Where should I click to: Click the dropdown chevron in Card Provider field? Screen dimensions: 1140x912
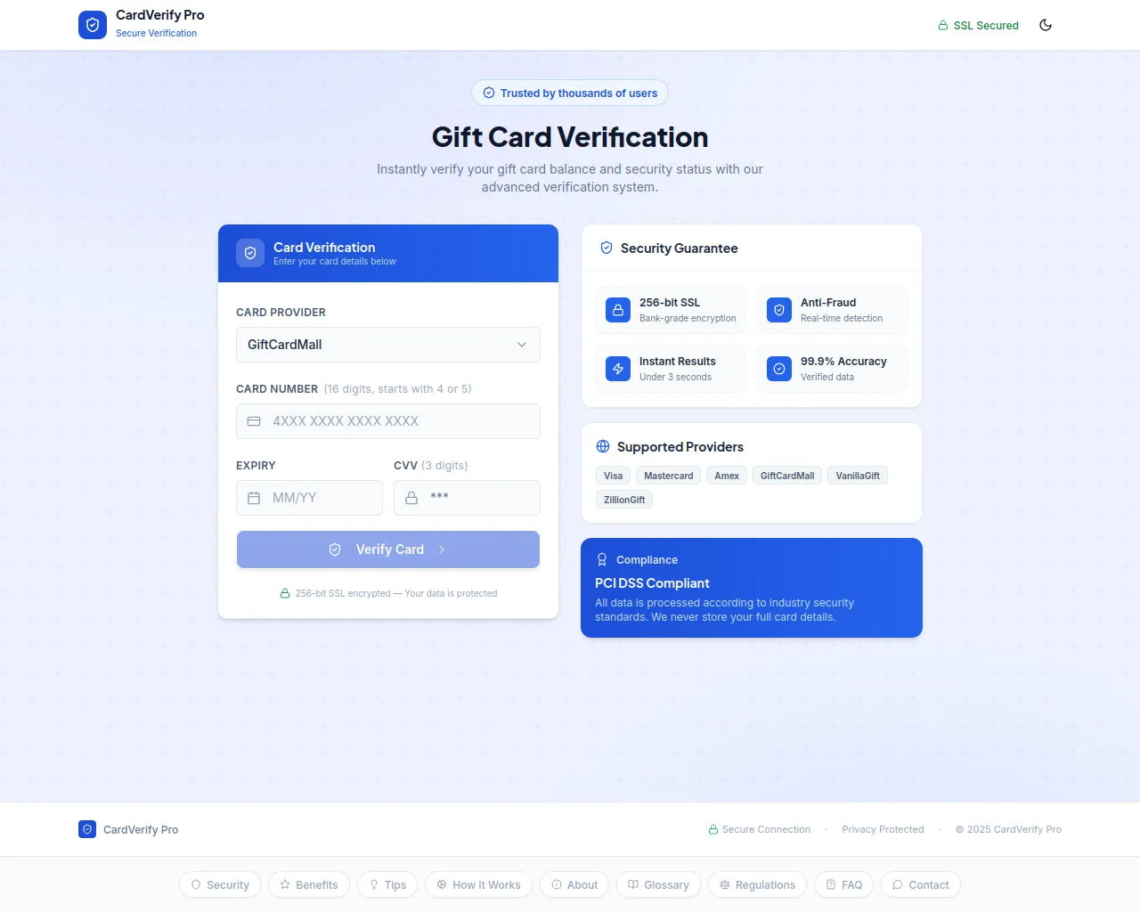click(x=522, y=345)
